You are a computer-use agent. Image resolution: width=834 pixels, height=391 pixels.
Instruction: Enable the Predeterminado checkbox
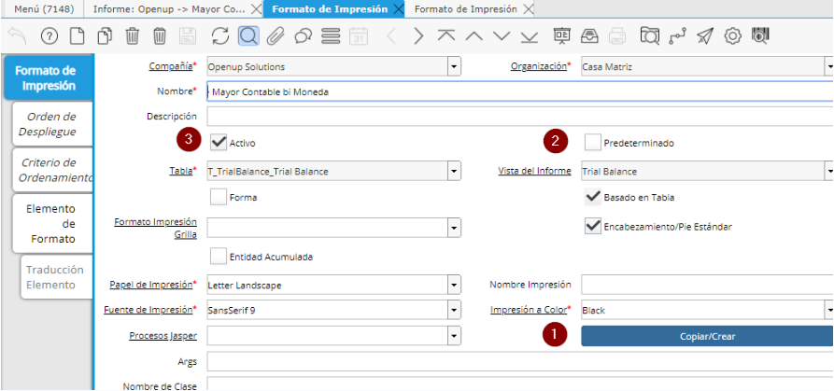(x=592, y=143)
